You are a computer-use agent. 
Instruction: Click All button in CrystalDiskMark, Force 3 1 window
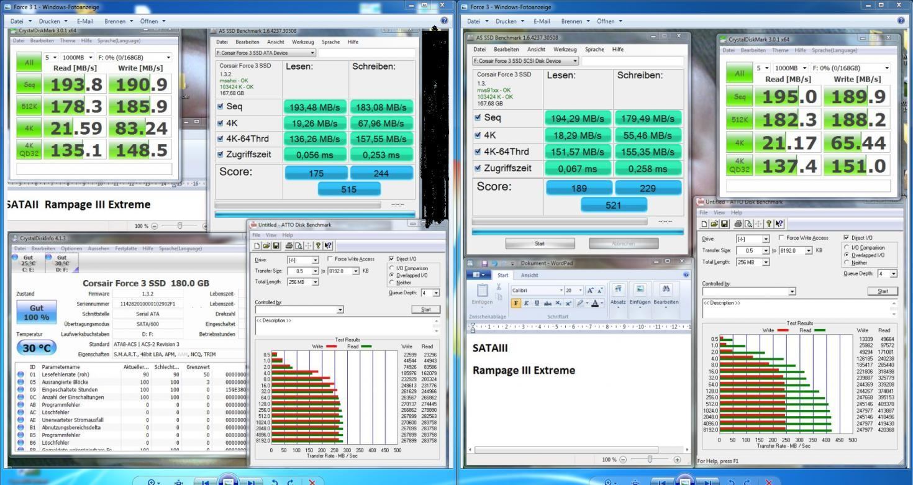tap(29, 63)
